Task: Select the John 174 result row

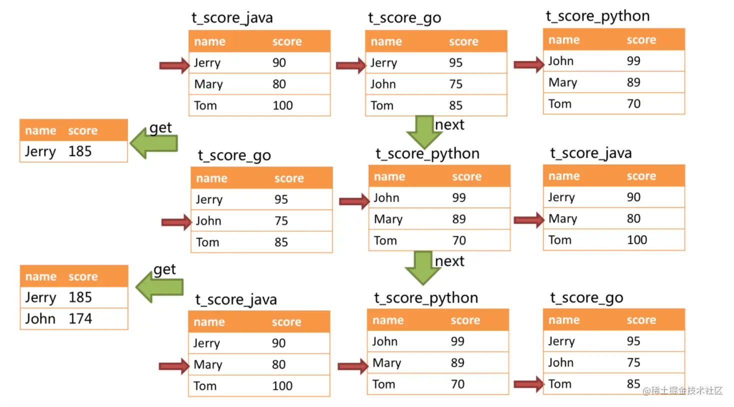Action: pos(73,319)
